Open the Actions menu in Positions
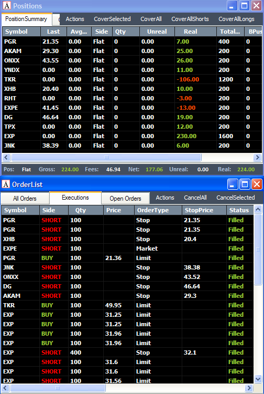Image resolution: width=264 pixels, height=394 pixels. pyautogui.click(x=75, y=19)
